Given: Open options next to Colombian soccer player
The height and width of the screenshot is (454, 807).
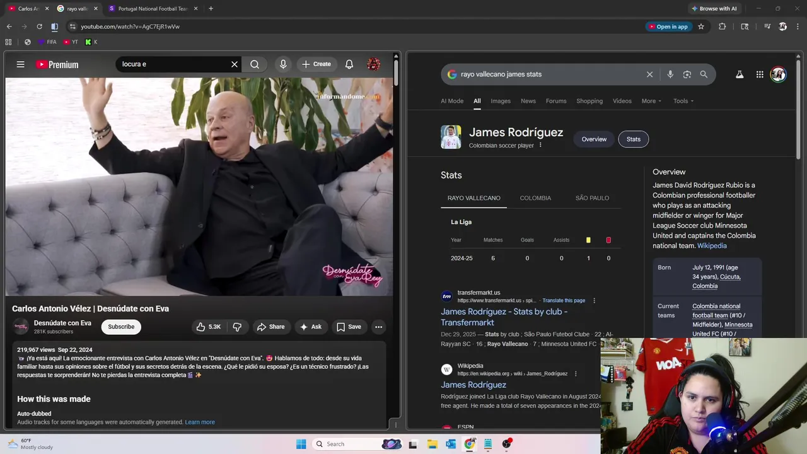Looking at the screenshot, I should coord(540,145).
